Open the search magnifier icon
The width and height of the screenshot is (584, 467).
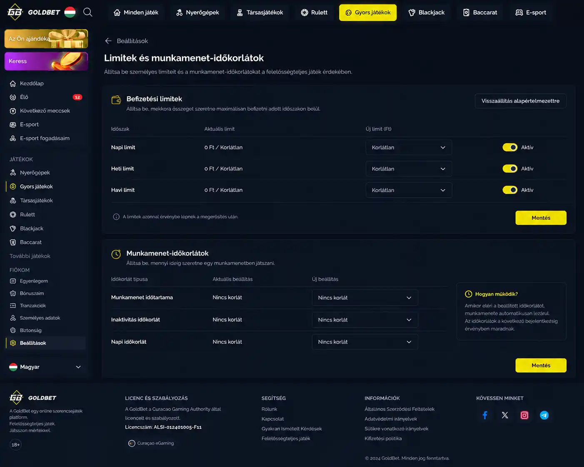[x=87, y=12]
